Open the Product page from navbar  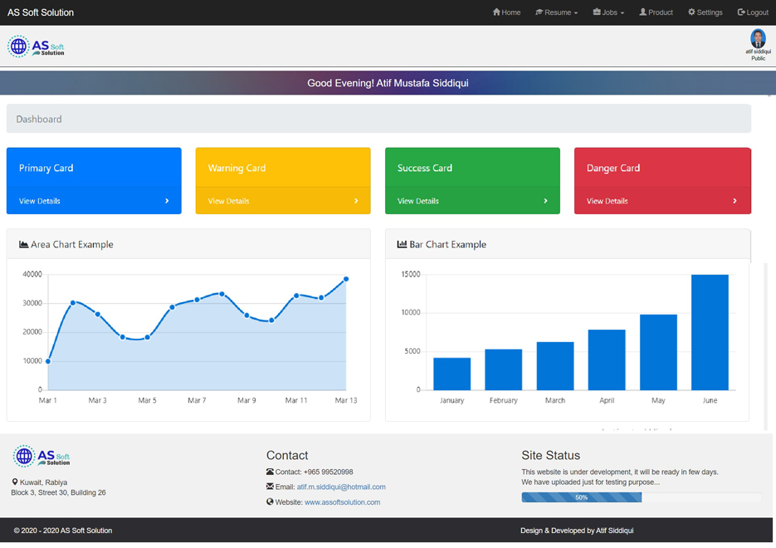[x=656, y=12]
